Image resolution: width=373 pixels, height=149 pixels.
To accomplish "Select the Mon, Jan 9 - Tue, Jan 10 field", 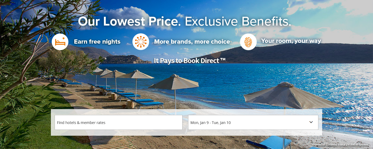I will coord(253,122).
